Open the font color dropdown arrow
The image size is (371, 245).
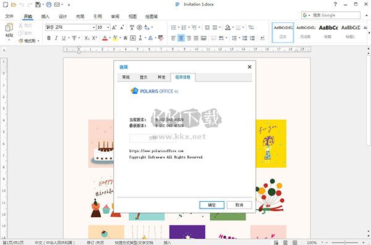click(x=110, y=38)
